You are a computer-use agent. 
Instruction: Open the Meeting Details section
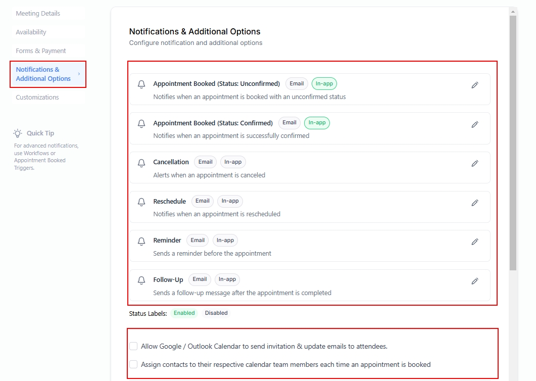[x=38, y=14]
